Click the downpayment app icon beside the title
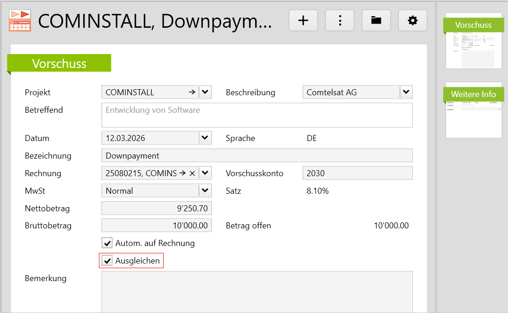 pyautogui.click(x=20, y=21)
